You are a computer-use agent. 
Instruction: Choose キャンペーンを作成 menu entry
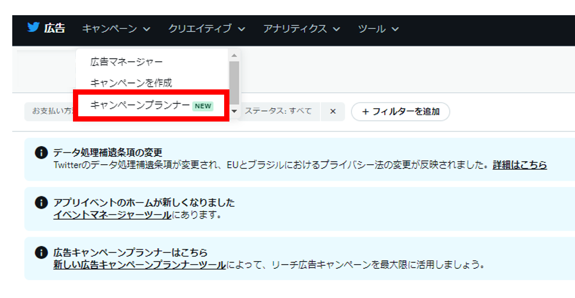pyautogui.click(x=131, y=83)
